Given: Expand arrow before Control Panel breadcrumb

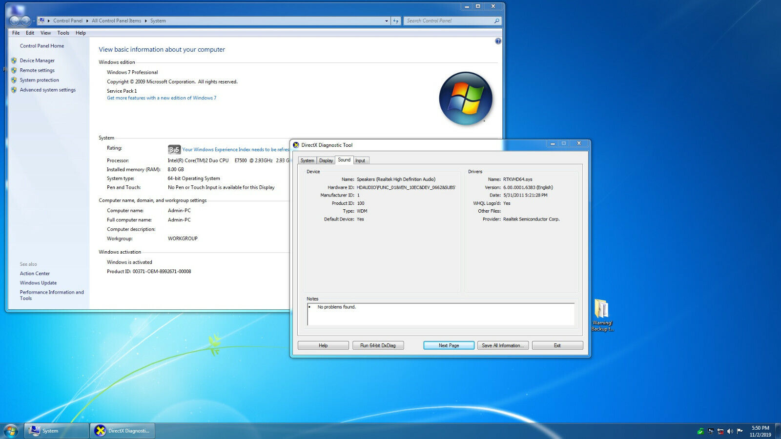Looking at the screenshot, I should pos(49,21).
